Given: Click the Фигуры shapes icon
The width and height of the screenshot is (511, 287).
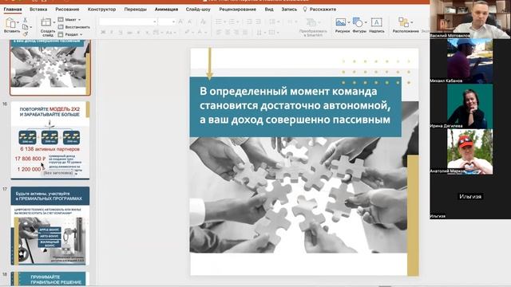Looking at the screenshot, I should 358,22.
